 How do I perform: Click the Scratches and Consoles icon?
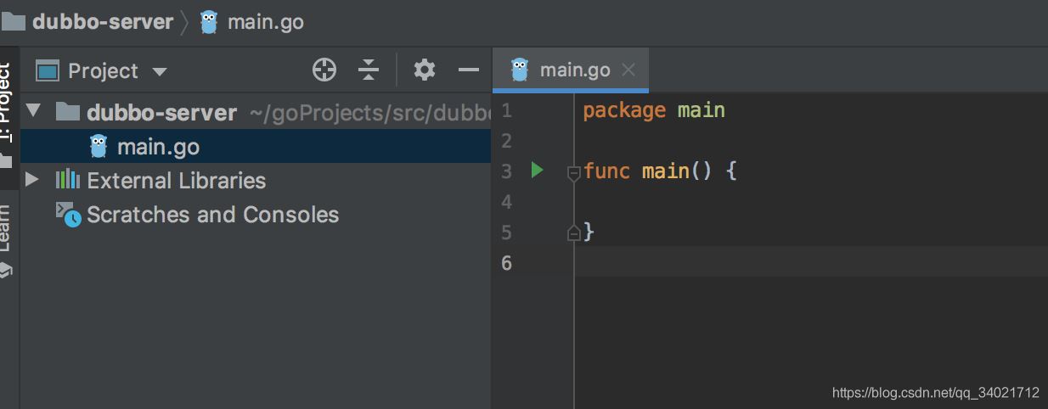coord(68,215)
